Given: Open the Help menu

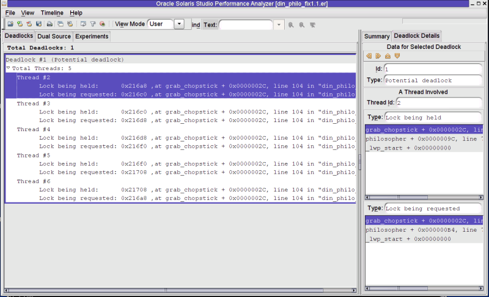Looking at the screenshot, I should point(76,13).
